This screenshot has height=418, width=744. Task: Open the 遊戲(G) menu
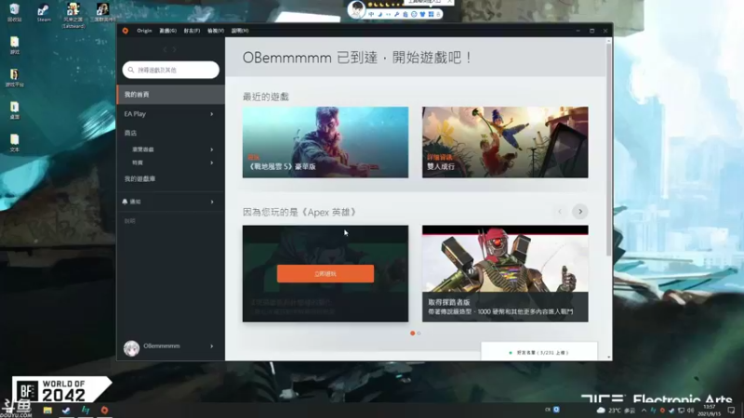click(x=168, y=31)
